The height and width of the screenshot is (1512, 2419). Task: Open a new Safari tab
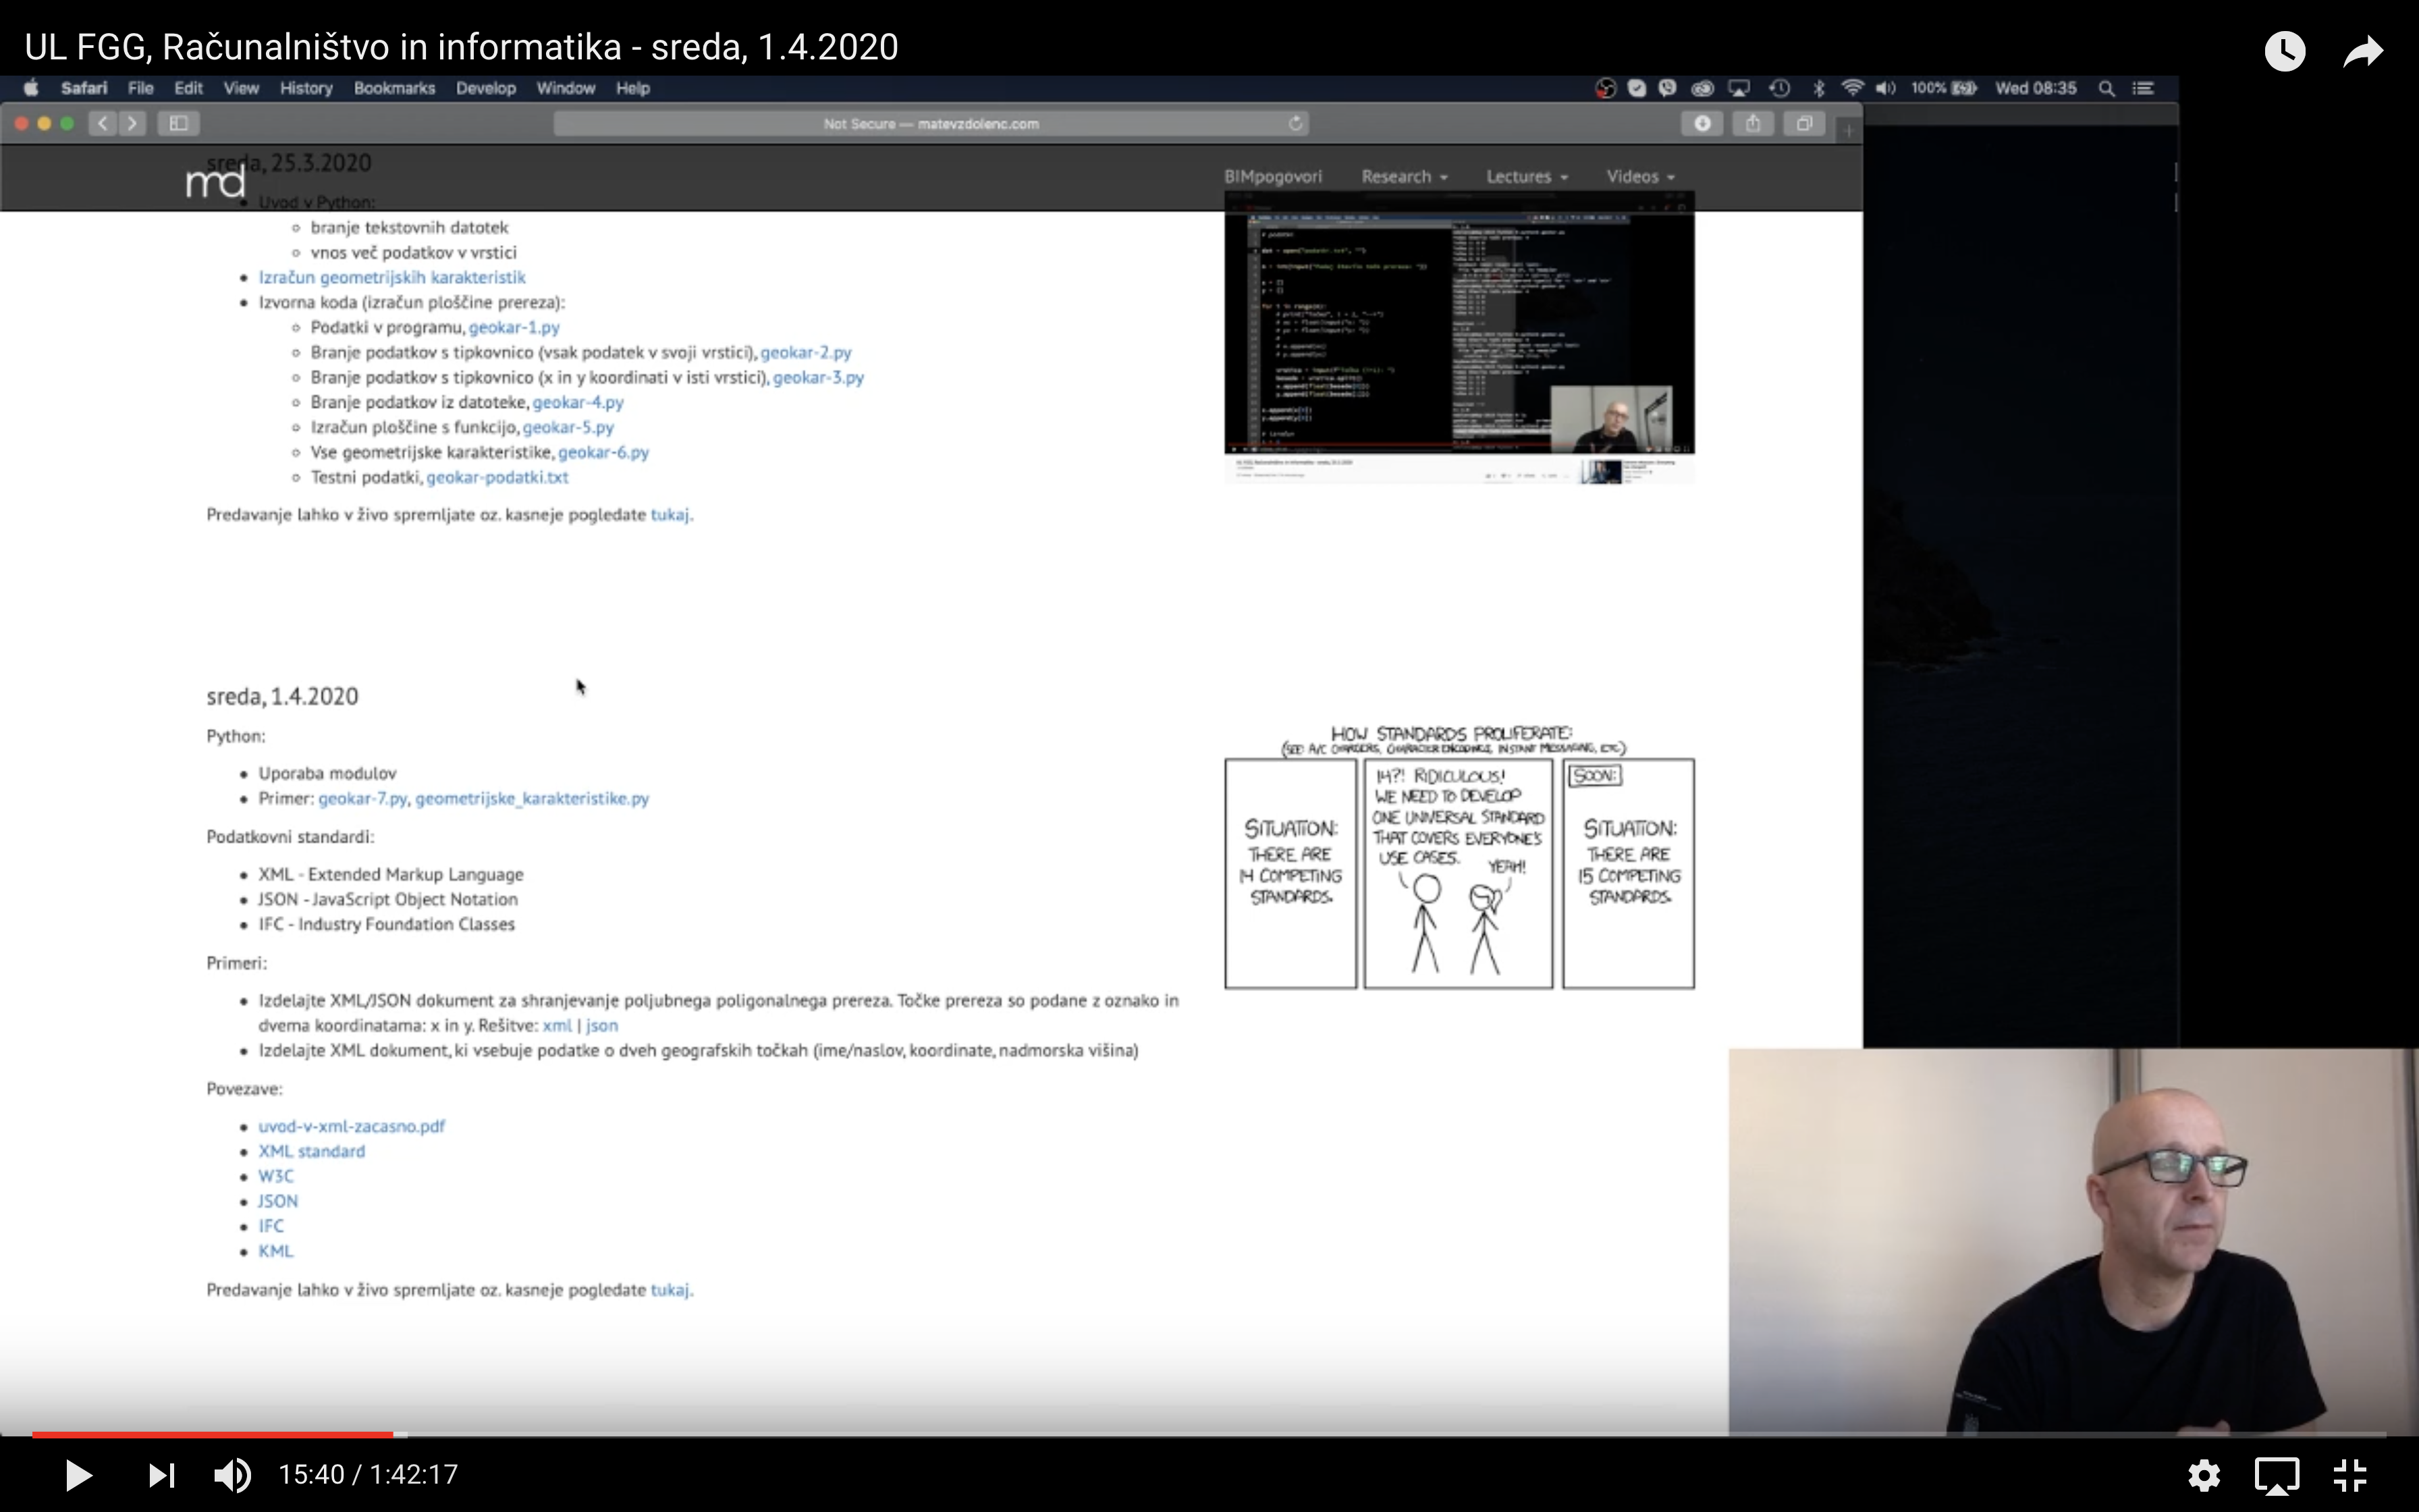pos(1848,129)
